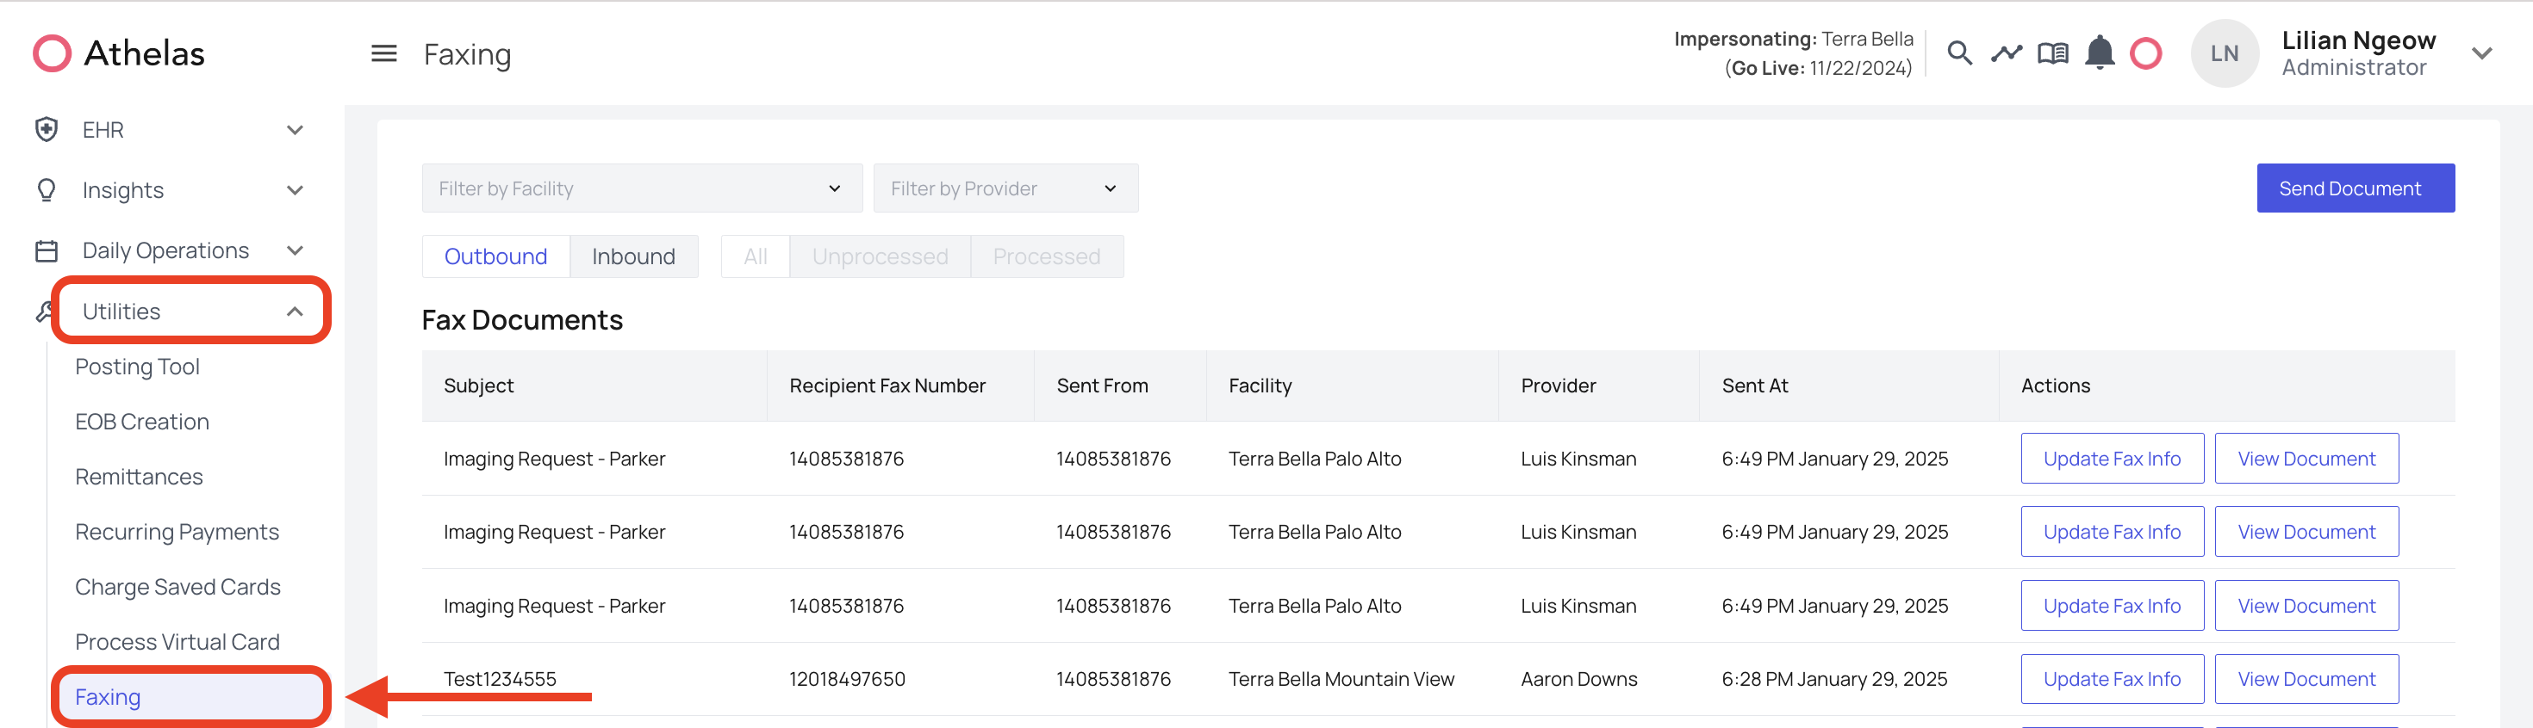Select the Unprocessed filter tab

coord(880,256)
